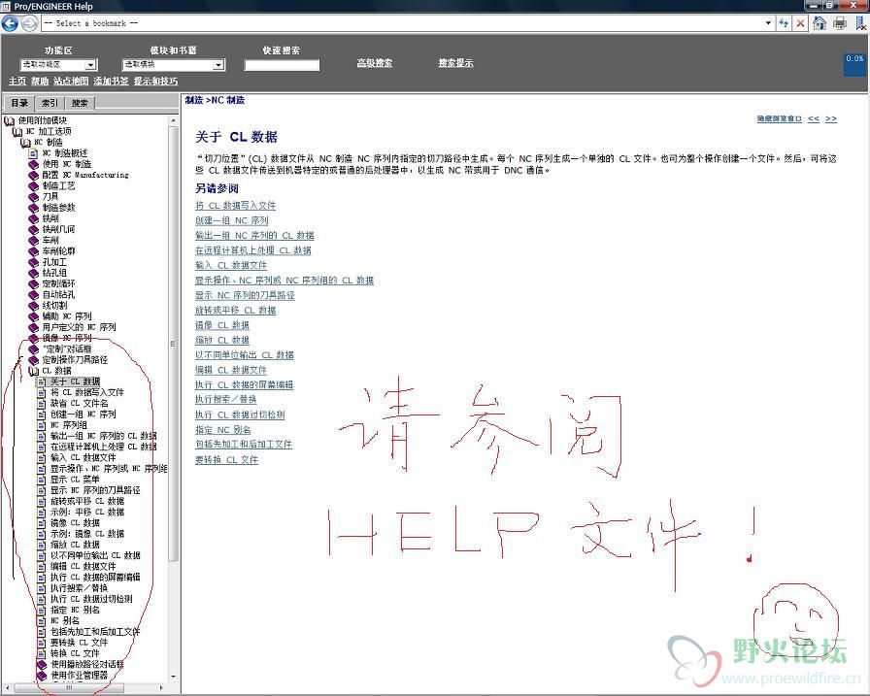Screen dimensions: 870x696
Task: Open link 执行搜索／替换 in content
Action: (226, 399)
